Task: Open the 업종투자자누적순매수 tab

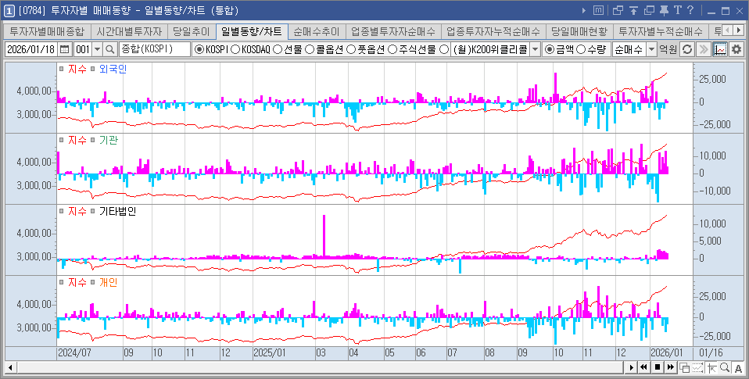Action: pyautogui.click(x=493, y=31)
